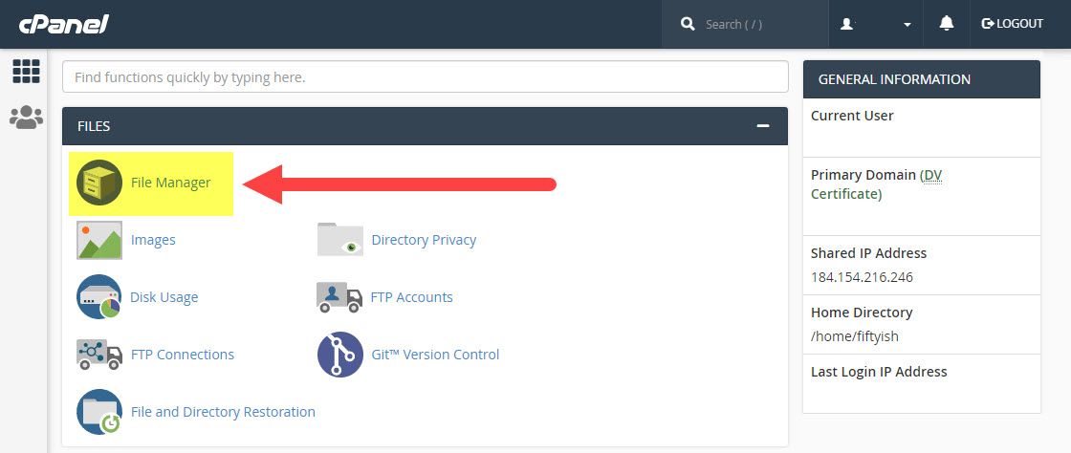Expand the user account dropdown menu
This screenshot has height=453, width=1071.
click(x=876, y=24)
